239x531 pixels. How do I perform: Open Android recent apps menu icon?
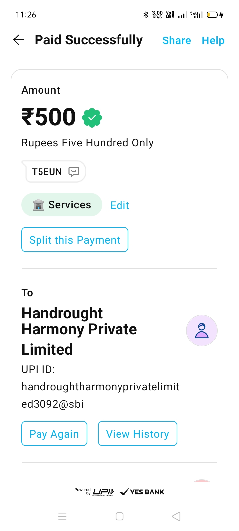[x=62, y=516]
